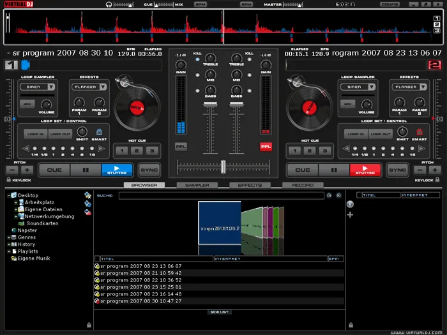Click the first search option circle icon
This screenshot has width=447, height=335.
pos(330,195)
